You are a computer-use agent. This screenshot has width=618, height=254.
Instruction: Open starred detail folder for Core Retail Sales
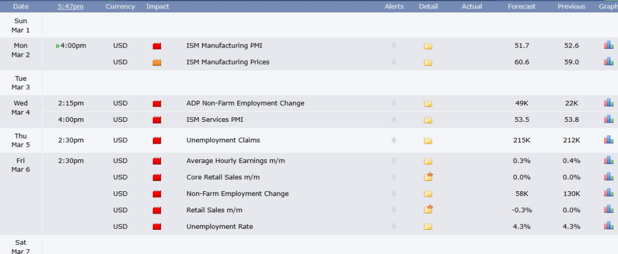(x=428, y=177)
